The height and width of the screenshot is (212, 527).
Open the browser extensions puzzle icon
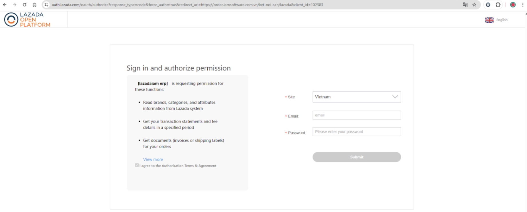tap(498, 5)
